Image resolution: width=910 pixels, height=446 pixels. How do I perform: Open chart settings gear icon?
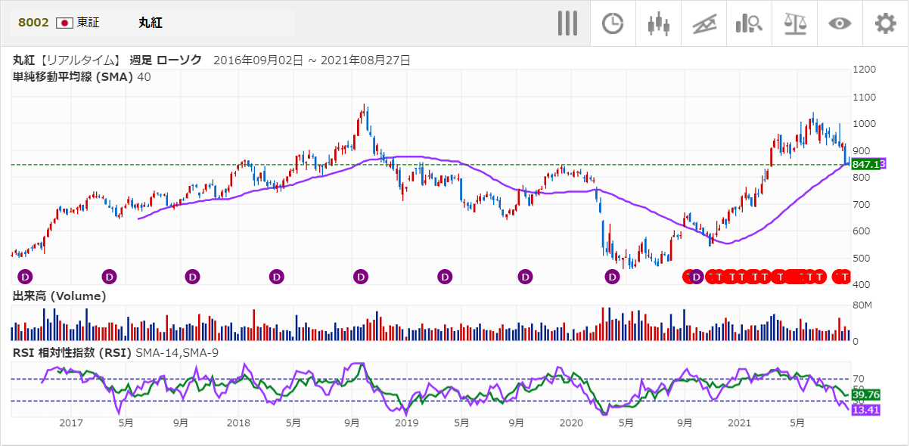click(885, 23)
